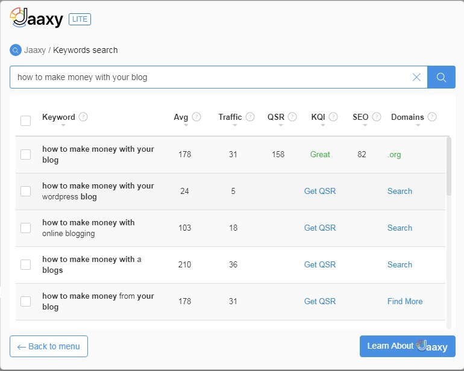Click the Keywords search breadcrumb text
Image resolution: width=464 pixels, height=371 pixels.
click(x=85, y=50)
